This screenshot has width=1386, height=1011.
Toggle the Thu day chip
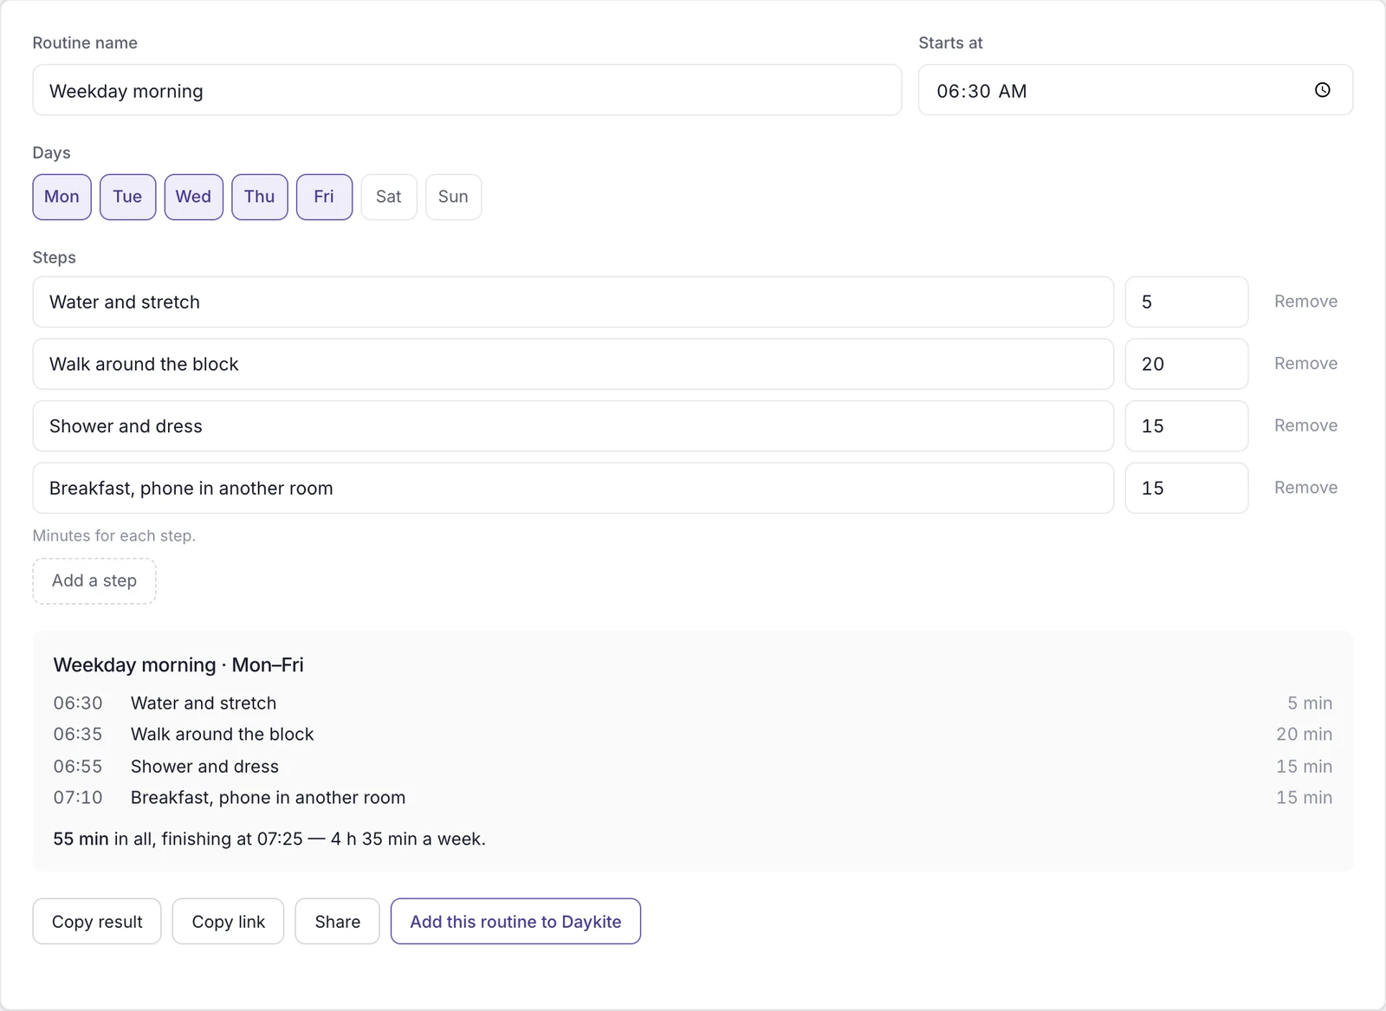[x=259, y=197]
